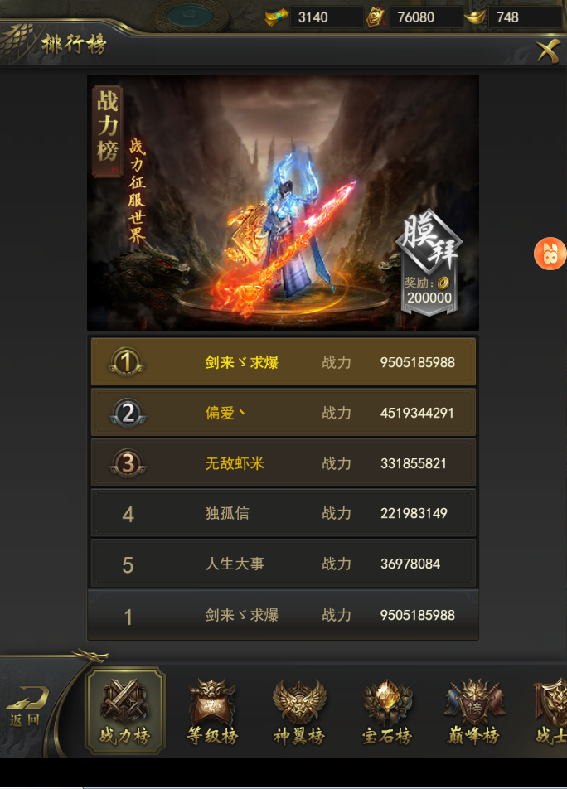
Task: Close the 排行榜 ranking panel
Action: tap(548, 51)
